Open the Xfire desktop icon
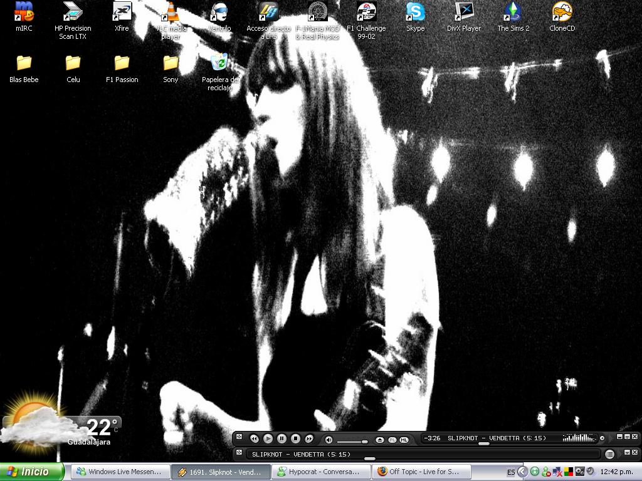The image size is (642, 481). coord(122,16)
